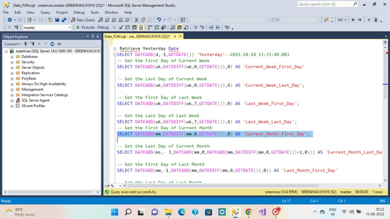The height and width of the screenshot is (219, 390).
Task: Select Results to Grid mode
Action: point(179,27)
